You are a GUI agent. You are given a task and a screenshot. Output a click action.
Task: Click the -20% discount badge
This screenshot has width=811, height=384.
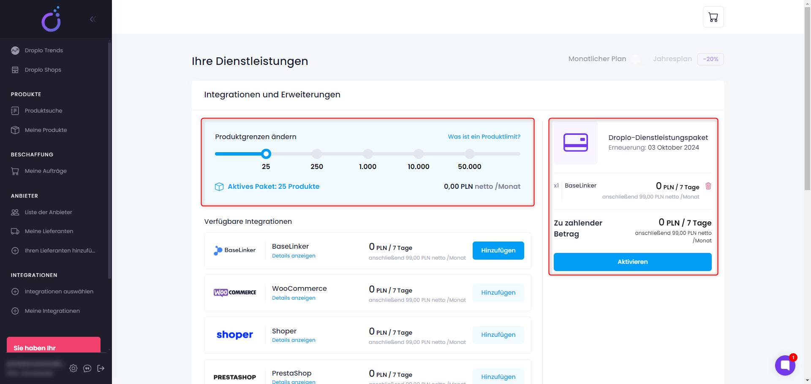710,59
